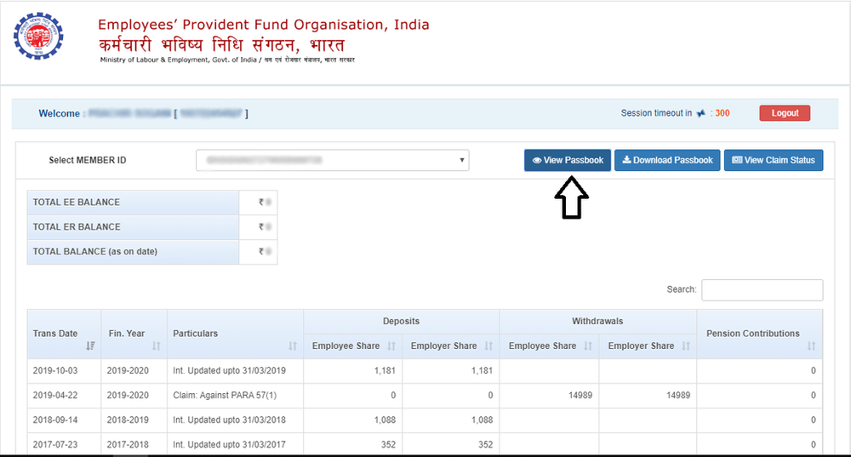Click Pension Contributions header text
851x457 pixels.
753,334
